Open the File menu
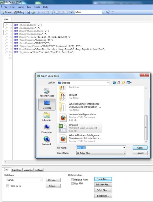The height and width of the screenshot is (202, 153). [x=6, y=7]
